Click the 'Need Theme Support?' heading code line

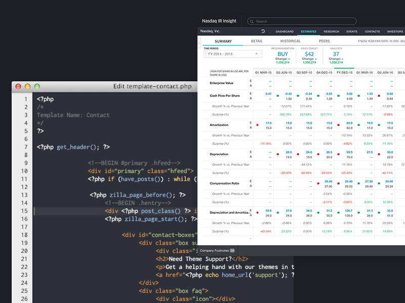[201, 259]
